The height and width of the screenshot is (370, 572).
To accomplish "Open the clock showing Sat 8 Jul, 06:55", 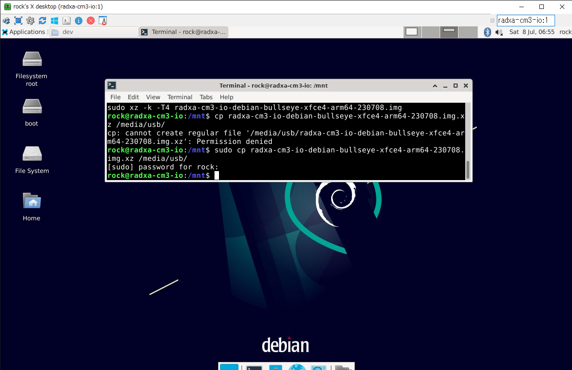I will coord(532,32).
